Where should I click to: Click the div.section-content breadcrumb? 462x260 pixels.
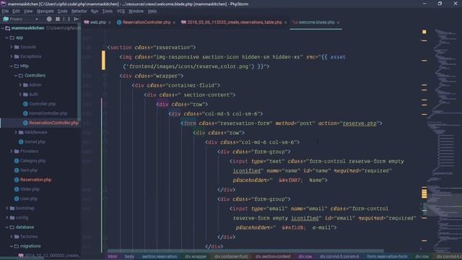(273, 256)
